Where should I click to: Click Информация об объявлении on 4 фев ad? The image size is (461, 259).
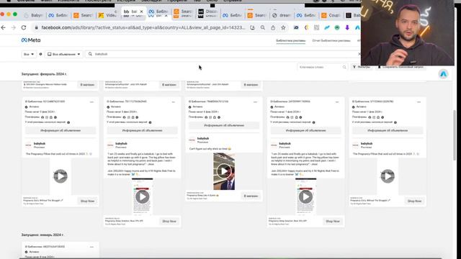point(224,125)
